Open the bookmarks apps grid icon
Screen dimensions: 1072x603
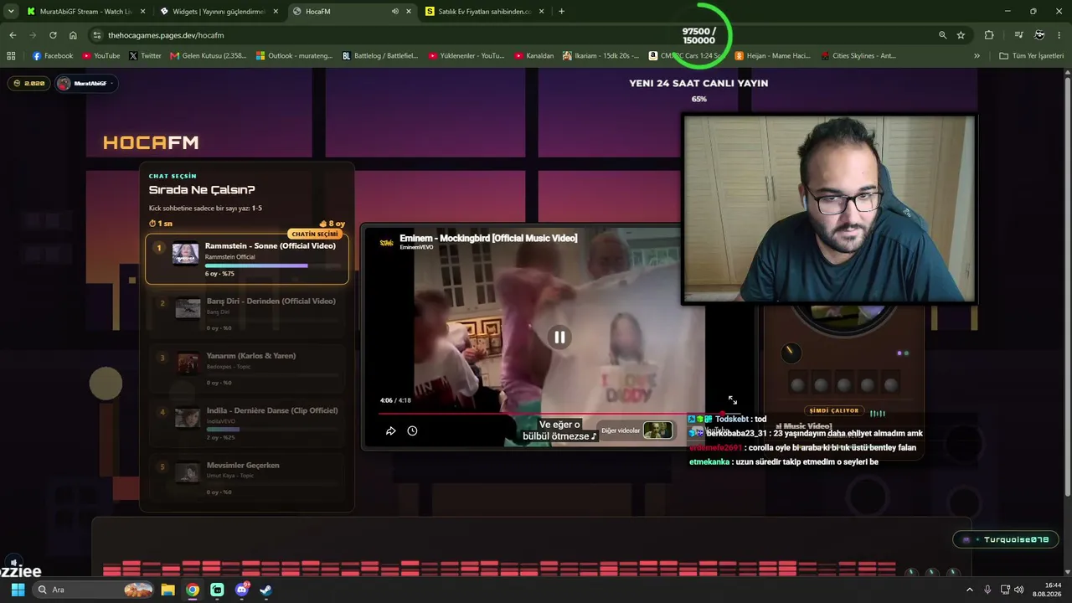click(x=11, y=56)
